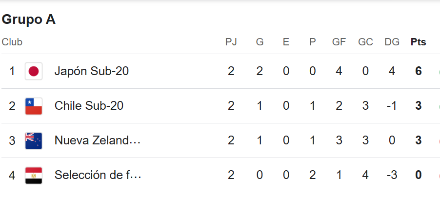Viewport: 440px width, 199px height.
Task: Click the PJ column header
Action: tap(231, 42)
